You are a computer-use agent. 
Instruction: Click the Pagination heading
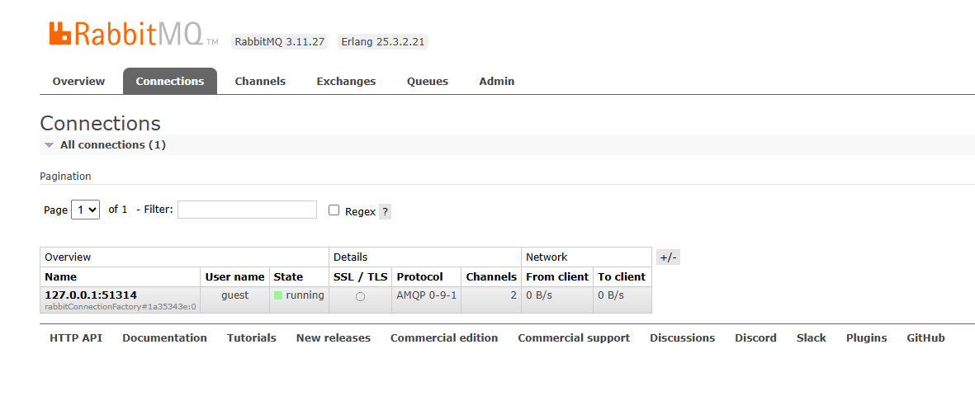click(x=65, y=176)
